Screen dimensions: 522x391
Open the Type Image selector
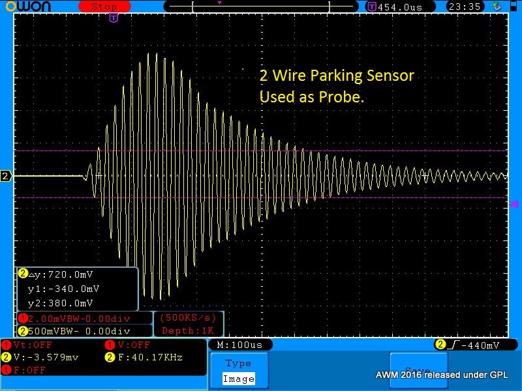coord(238,371)
